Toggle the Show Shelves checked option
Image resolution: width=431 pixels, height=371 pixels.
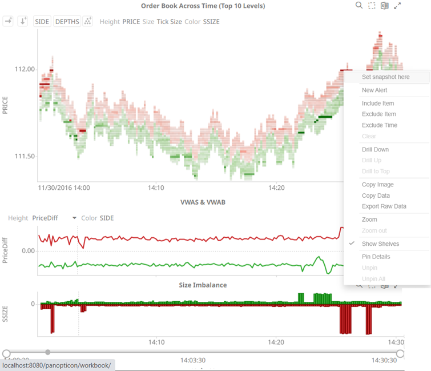point(380,244)
